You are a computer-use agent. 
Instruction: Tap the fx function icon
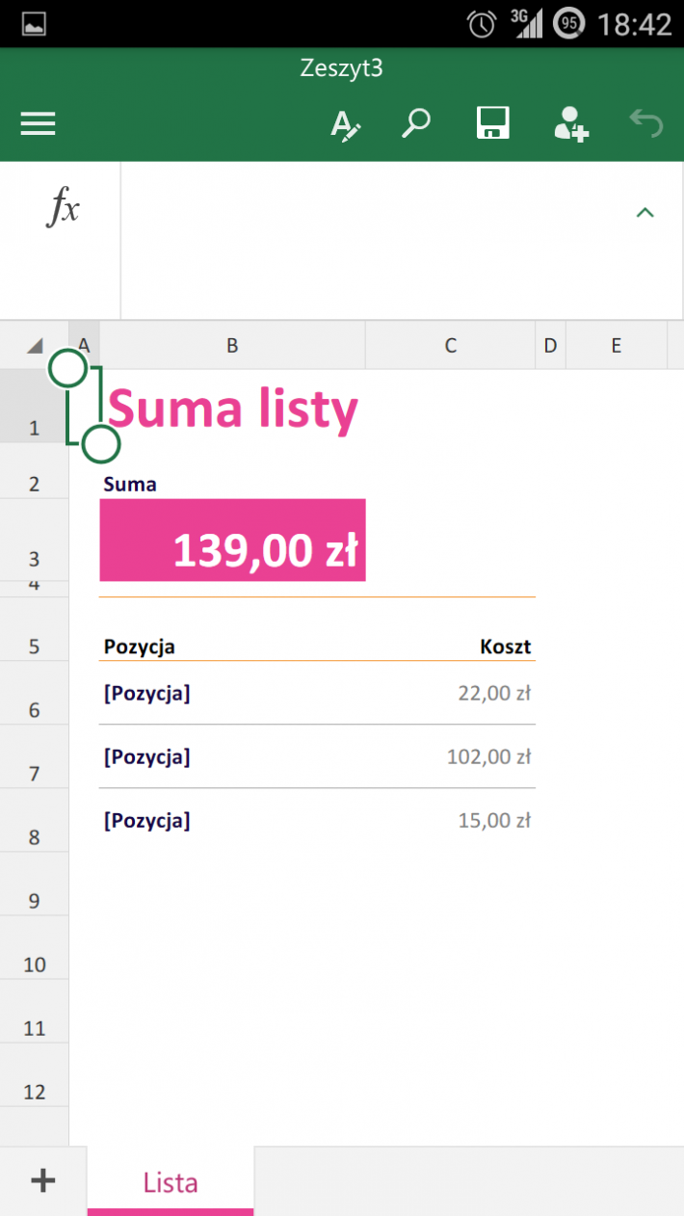point(64,206)
